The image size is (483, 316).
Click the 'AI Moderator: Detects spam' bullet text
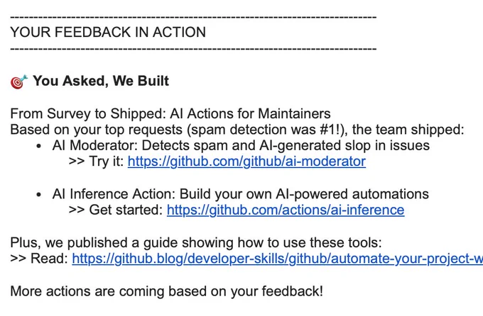(x=241, y=145)
